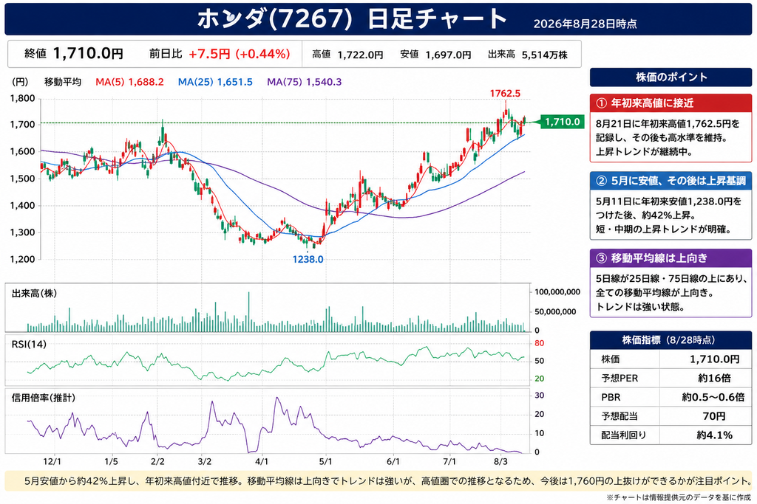This screenshot has height=504, width=757.
Task: Click the 5/1 date axis label
Action: pyautogui.click(x=325, y=462)
